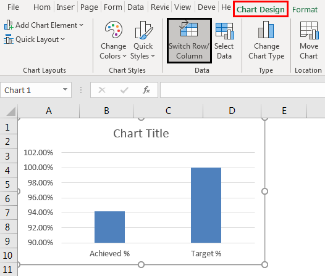Click the chart's bottom-right resize handle
325x276 pixels.
pos(264,264)
